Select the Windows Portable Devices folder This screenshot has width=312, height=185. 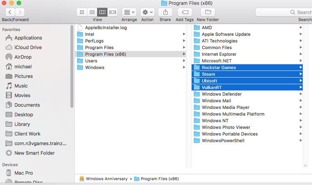tap(247, 134)
